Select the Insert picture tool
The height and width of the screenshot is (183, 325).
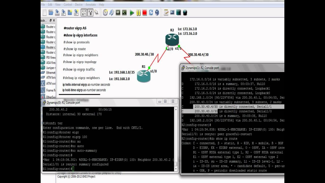click(172, 12)
